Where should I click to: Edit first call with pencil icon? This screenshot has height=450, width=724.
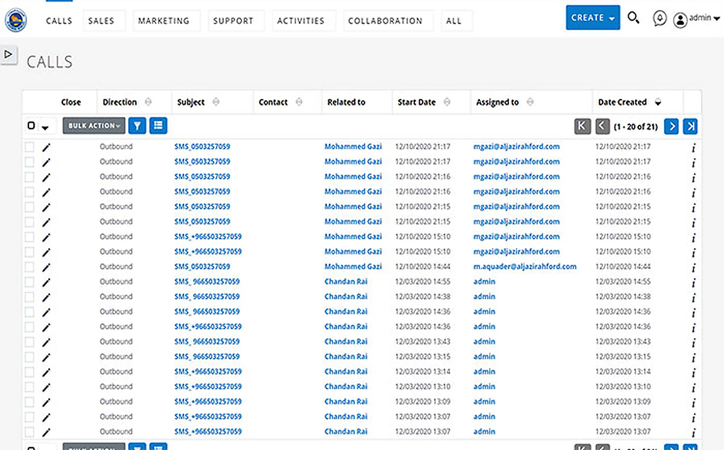(x=46, y=148)
